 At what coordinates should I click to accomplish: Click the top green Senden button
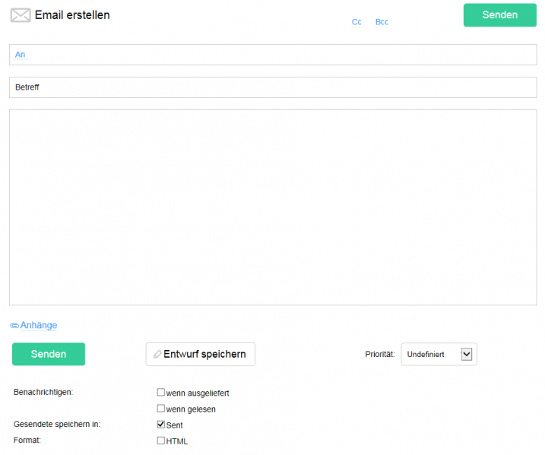pyautogui.click(x=500, y=15)
